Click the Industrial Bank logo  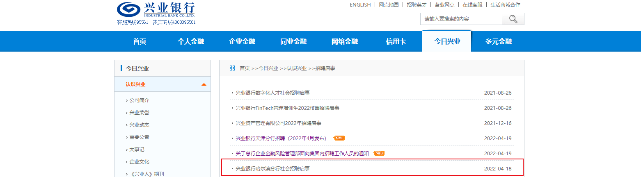coord(156,10)
